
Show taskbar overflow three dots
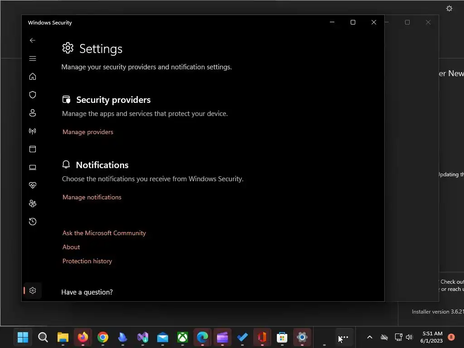pos(344,337)
